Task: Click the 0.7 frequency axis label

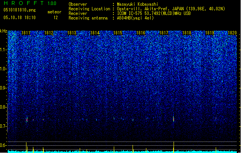Action: [x=3, y=126]
